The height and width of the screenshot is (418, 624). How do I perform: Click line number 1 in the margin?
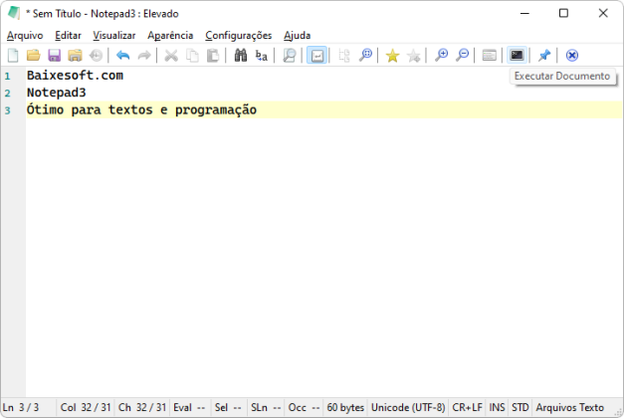7,76
